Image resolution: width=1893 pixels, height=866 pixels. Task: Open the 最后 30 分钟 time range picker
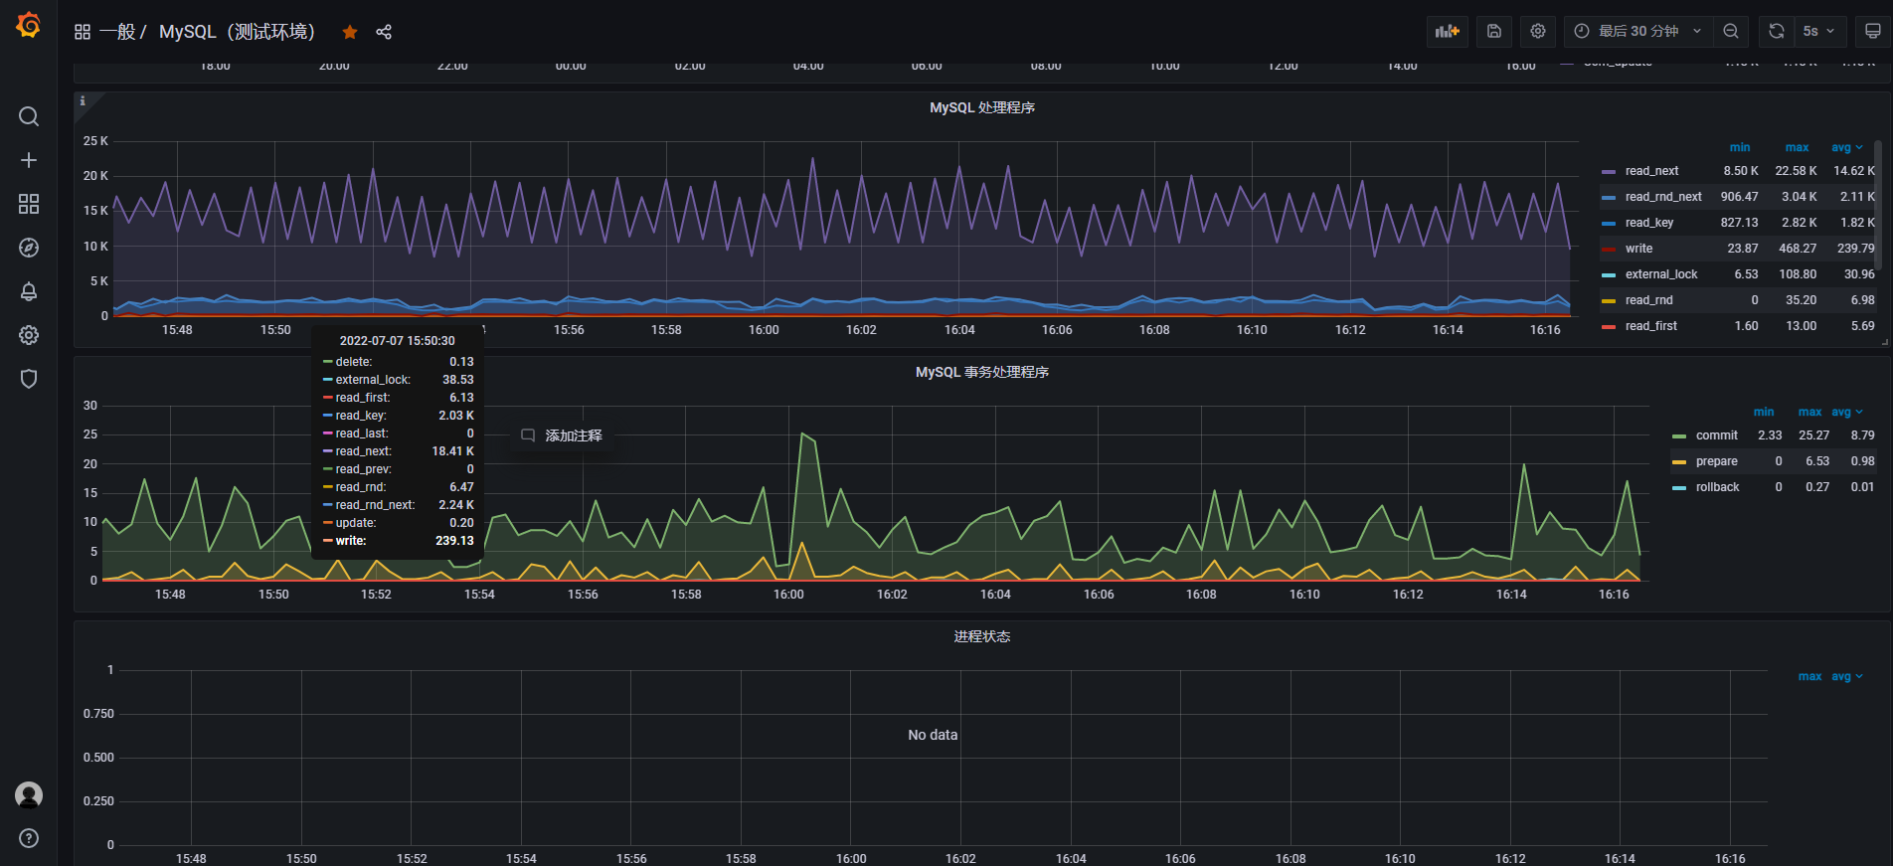point(1638,32)
